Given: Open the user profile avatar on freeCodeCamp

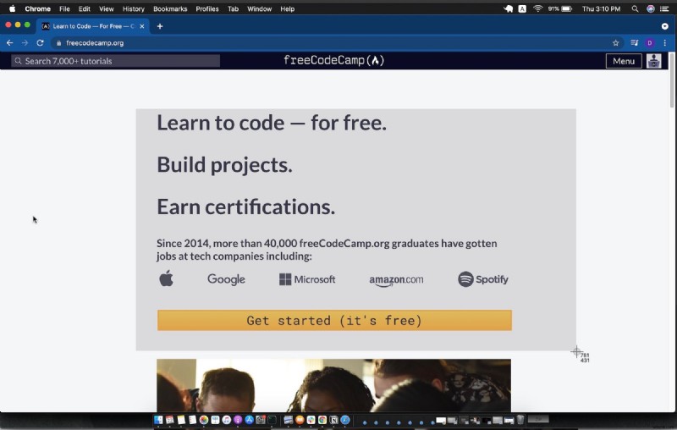Looking at the screenshot, I should pyautogui.click(x=653, y=61).
